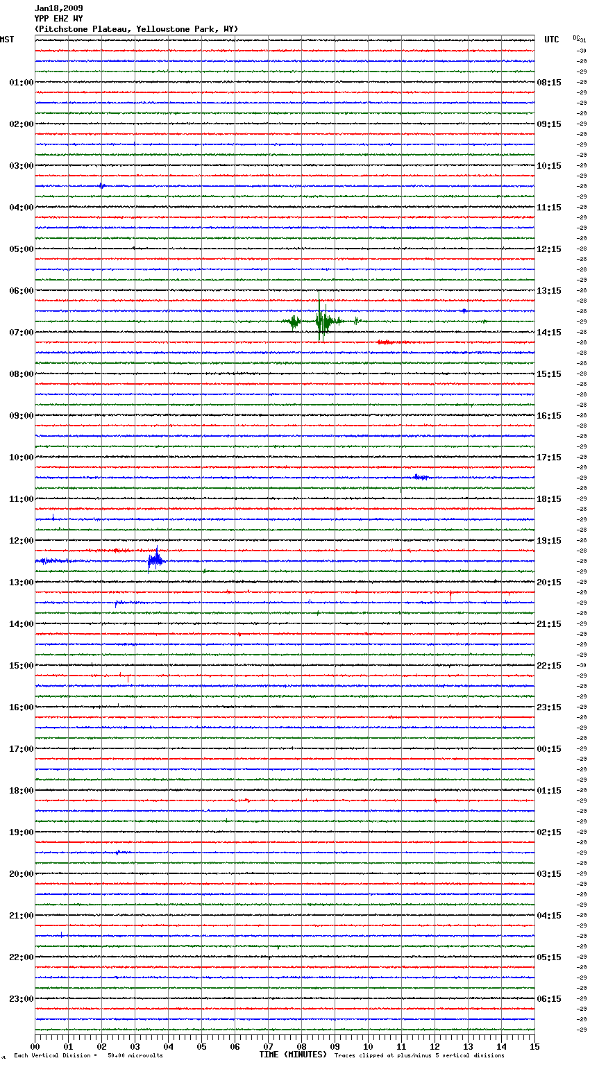This screenshot has height=1065, width=590.
Task: Click the 04:15 UTC time label
Action: 549,916
